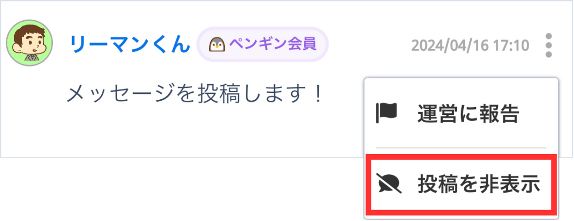Select 運営に報告 from the popup menu
The image size is (574, 221).
tap(461, 113)
